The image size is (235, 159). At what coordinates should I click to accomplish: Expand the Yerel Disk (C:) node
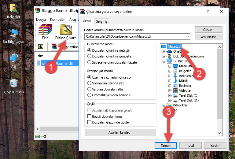(170, 95)
